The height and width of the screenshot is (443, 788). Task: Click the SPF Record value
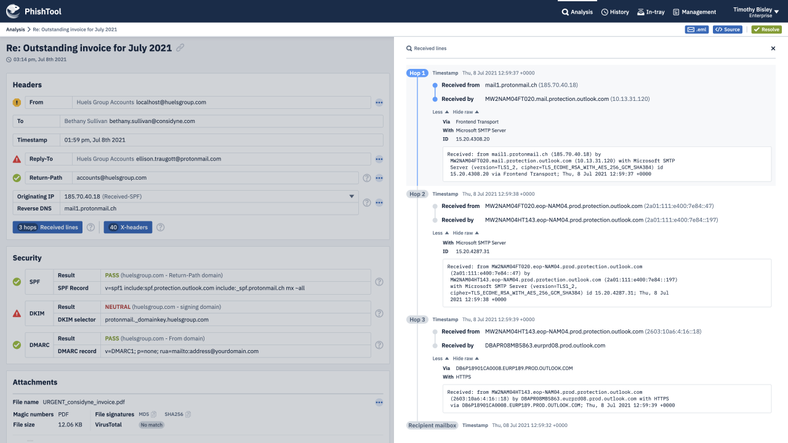[x=205, y=288]
